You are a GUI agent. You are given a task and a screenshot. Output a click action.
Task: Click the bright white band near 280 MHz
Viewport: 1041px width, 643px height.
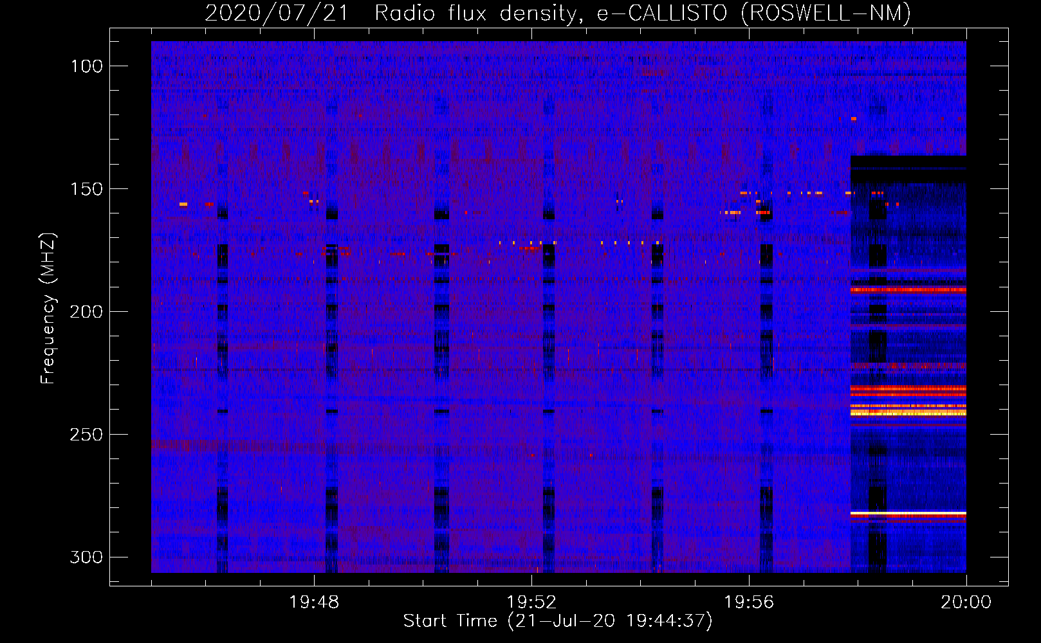908,513
